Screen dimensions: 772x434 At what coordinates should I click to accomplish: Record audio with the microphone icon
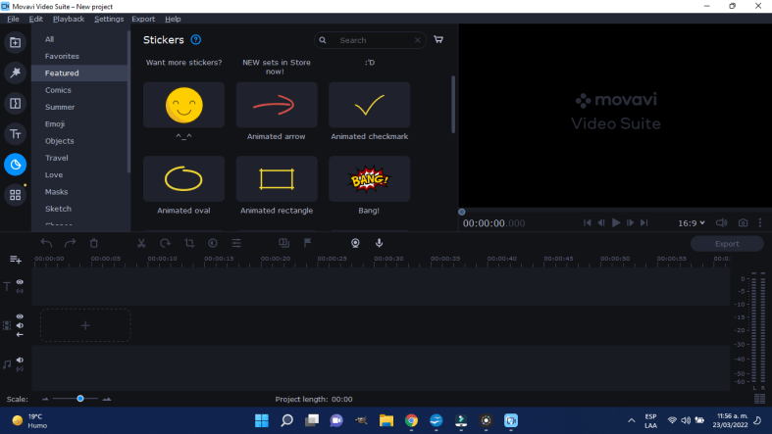[379, 243]
